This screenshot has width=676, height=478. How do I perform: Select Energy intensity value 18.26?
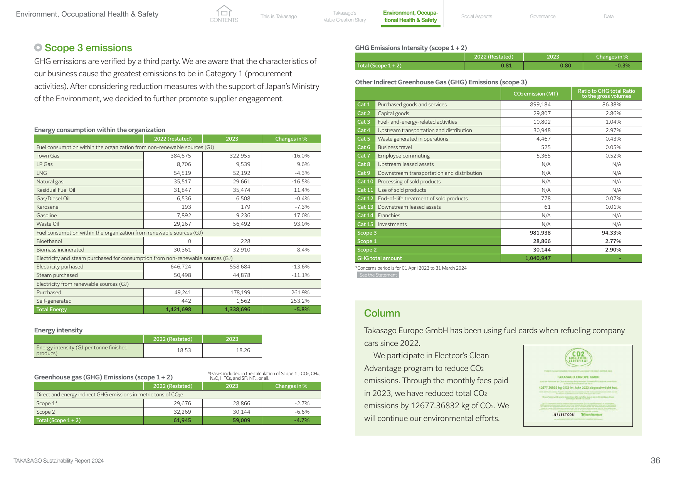coord(243,350)
